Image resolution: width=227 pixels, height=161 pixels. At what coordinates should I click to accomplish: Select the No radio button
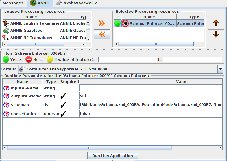(x=42, y=59)
